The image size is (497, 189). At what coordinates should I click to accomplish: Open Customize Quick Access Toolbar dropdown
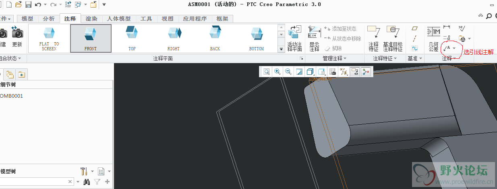(104, 4)
